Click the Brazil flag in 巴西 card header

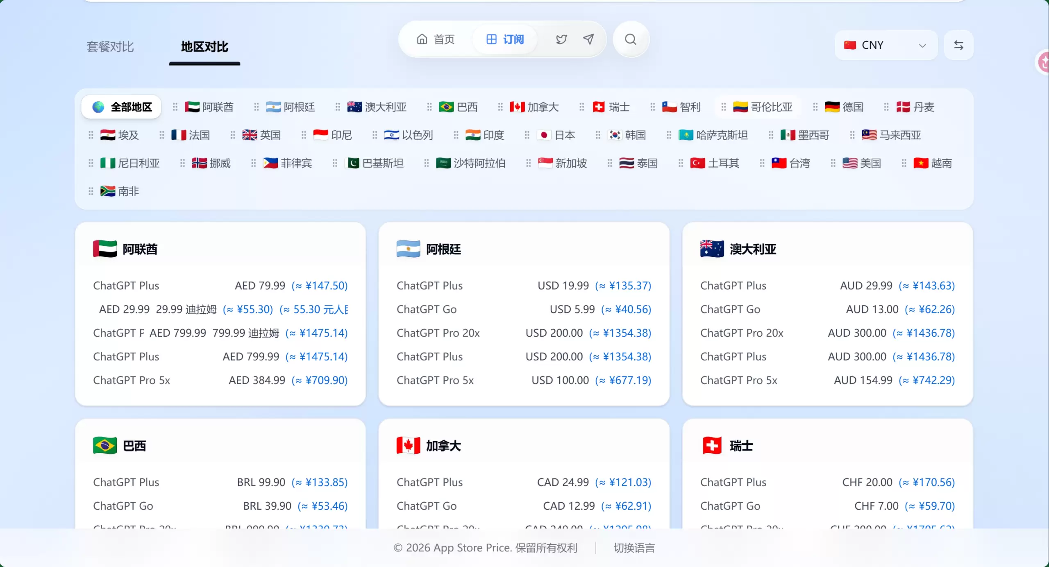(x=105, y=445)
